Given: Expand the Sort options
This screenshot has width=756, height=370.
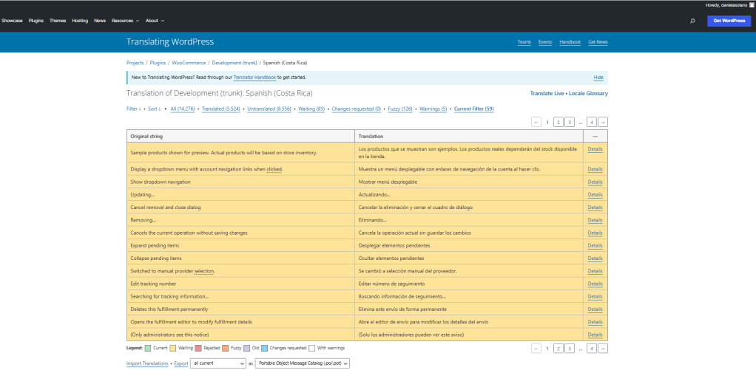Looking at the screenshot, I should [153, 109].
